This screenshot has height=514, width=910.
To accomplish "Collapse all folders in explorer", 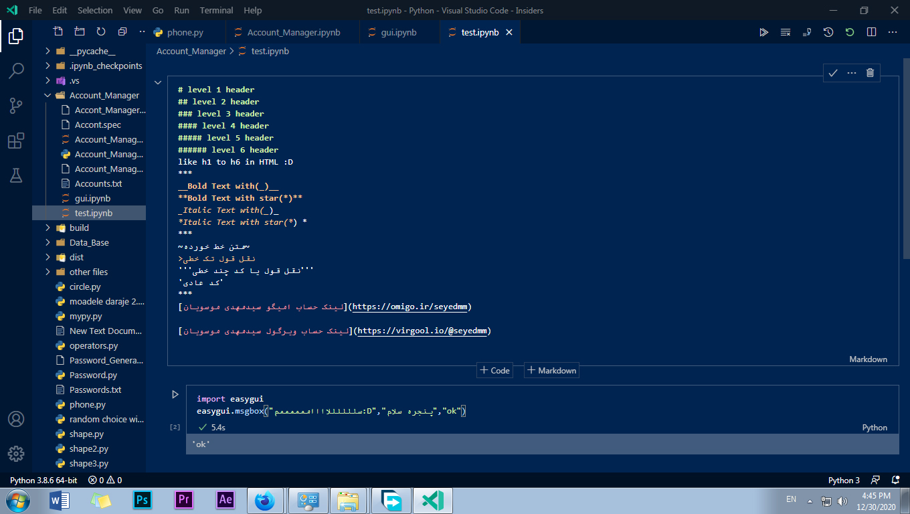I will click(122, 31).
